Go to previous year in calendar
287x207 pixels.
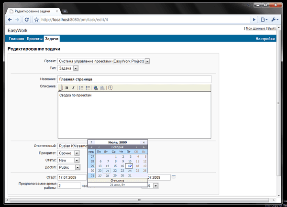click(91, 147)
